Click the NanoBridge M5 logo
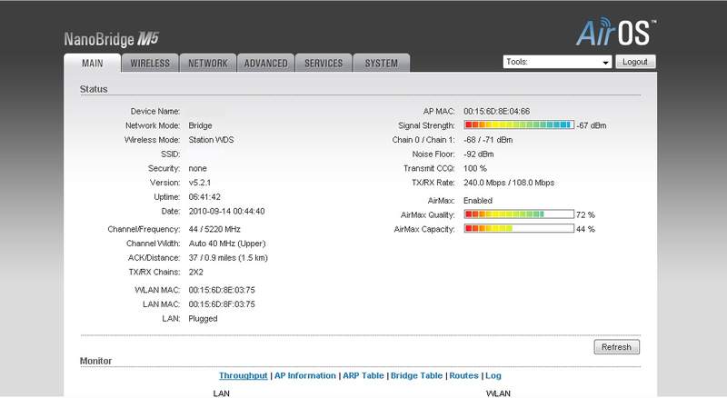The image size is (727, 398). tap(111, 39)
